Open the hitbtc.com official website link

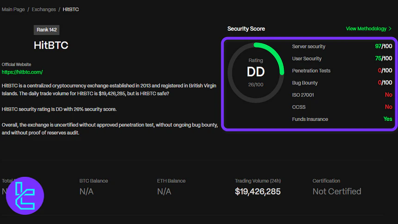pos(22,72)
